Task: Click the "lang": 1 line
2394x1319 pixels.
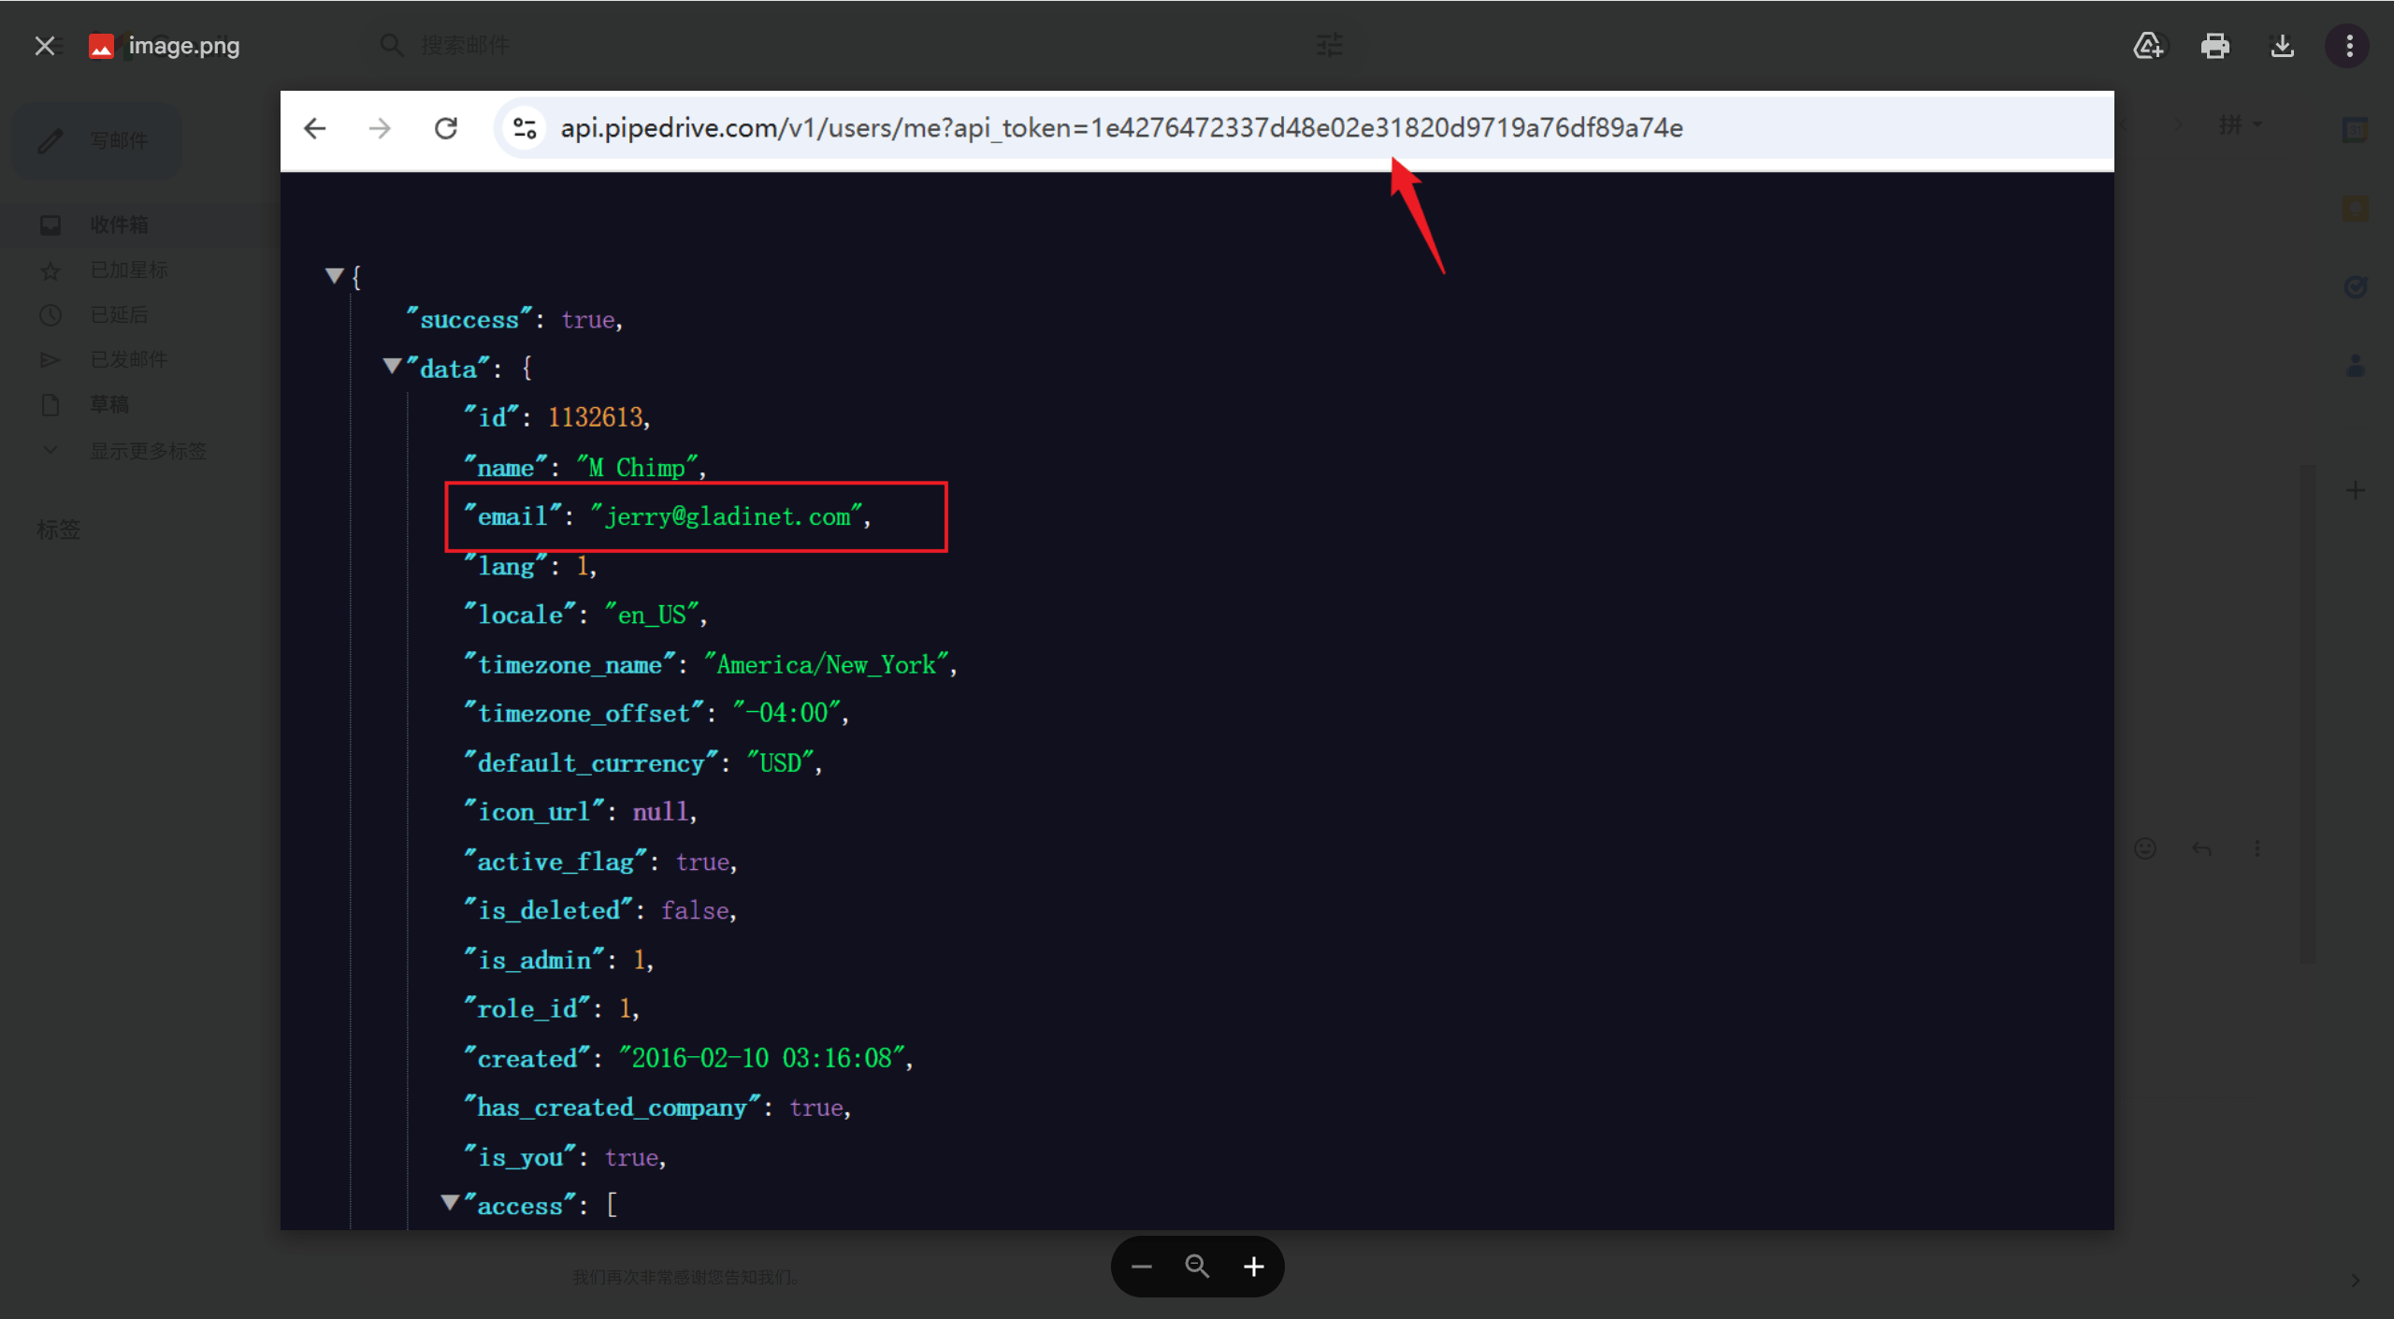Action: [x=530, y=566]
